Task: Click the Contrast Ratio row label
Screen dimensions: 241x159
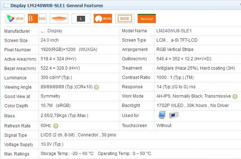Action: click(x=136, y=78)
